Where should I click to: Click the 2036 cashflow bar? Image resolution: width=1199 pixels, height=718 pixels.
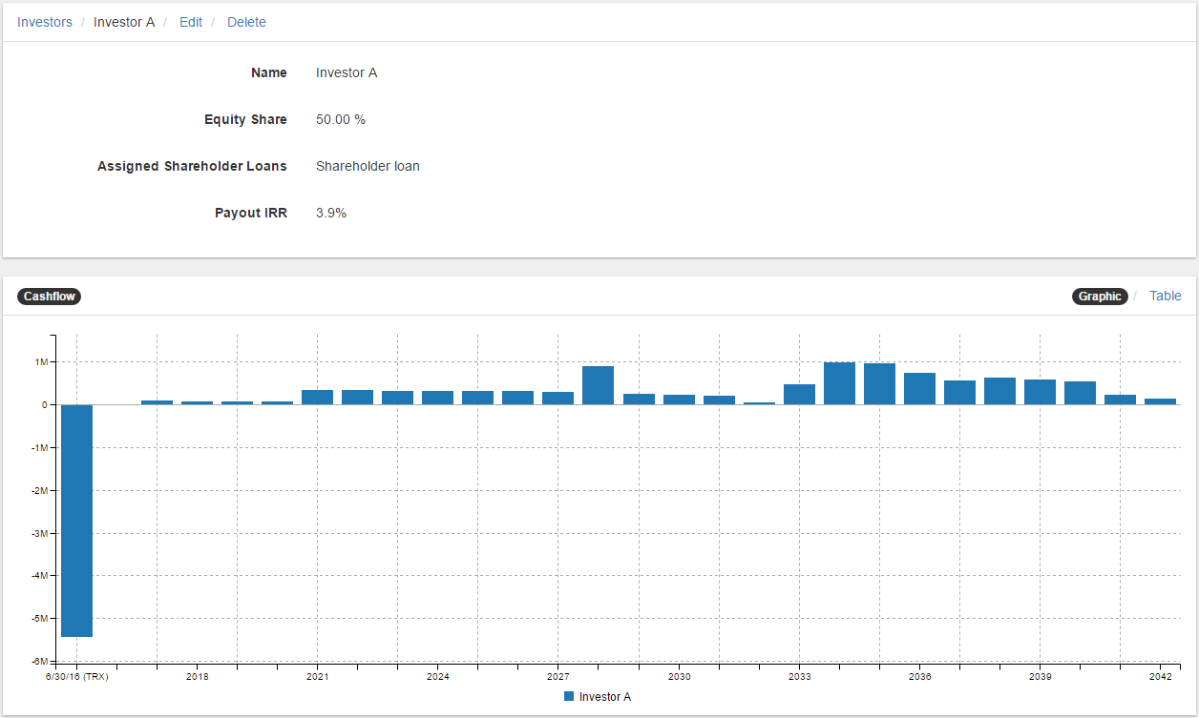click(919, 389)
